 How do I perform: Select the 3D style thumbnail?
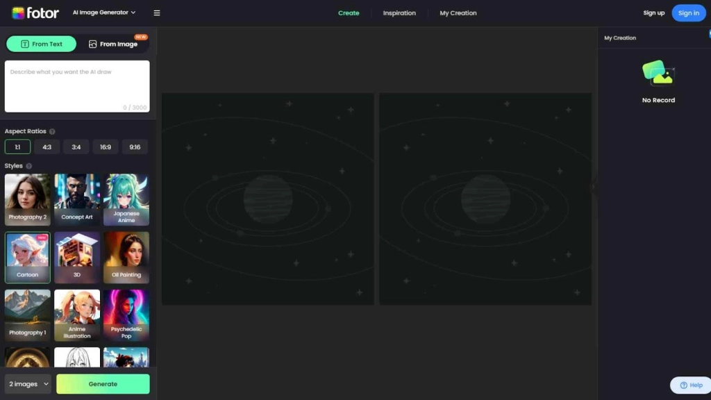[77, 258]
